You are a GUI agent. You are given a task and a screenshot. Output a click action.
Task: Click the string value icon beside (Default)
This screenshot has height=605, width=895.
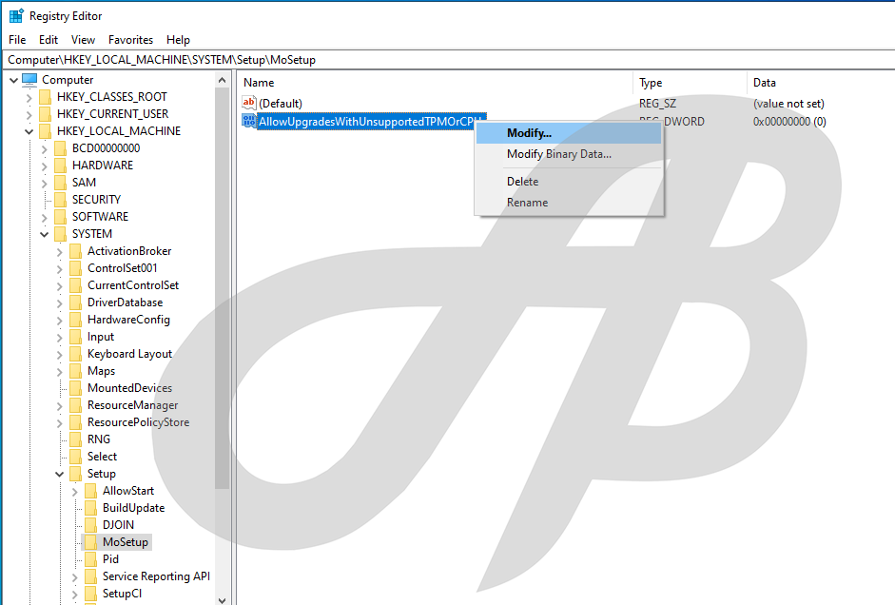click(x=249, y=103)
